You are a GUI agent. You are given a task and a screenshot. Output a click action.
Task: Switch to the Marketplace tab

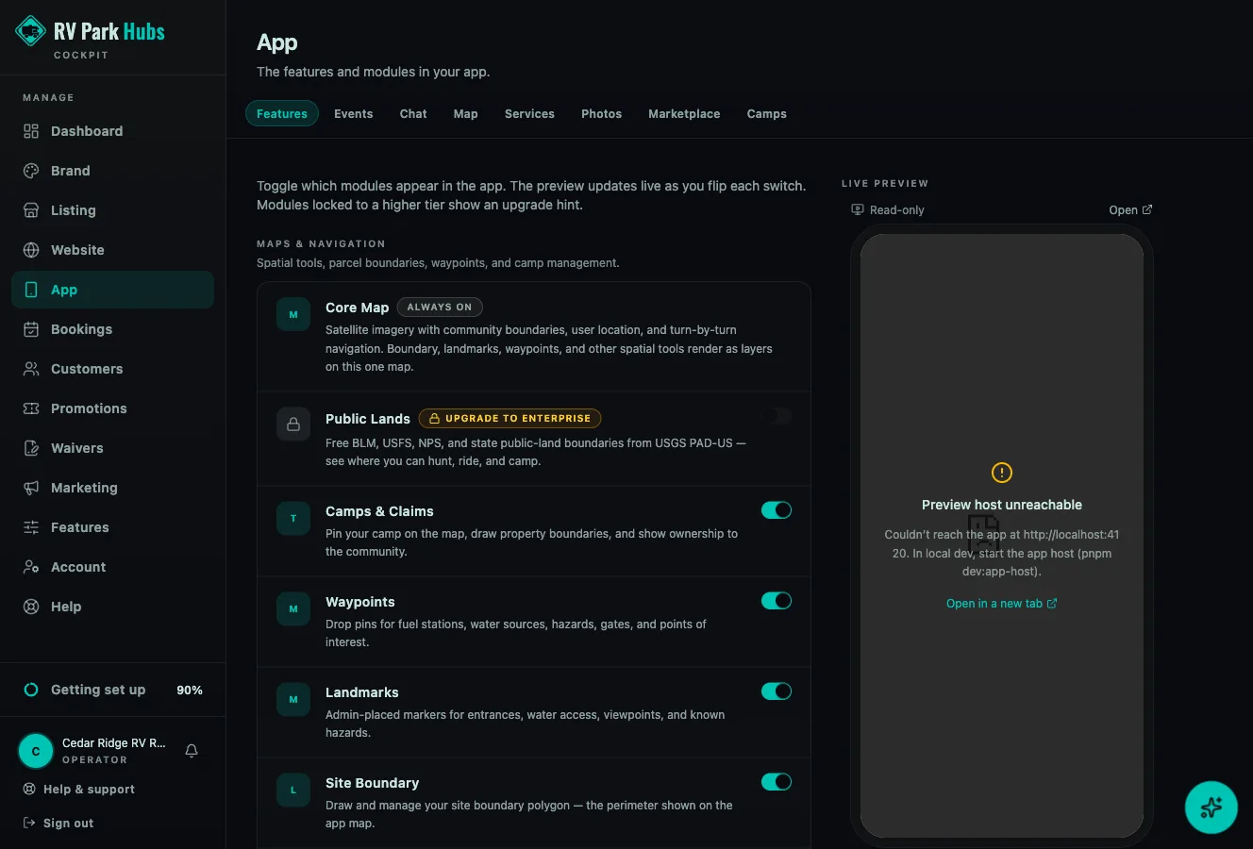point(684,113)
